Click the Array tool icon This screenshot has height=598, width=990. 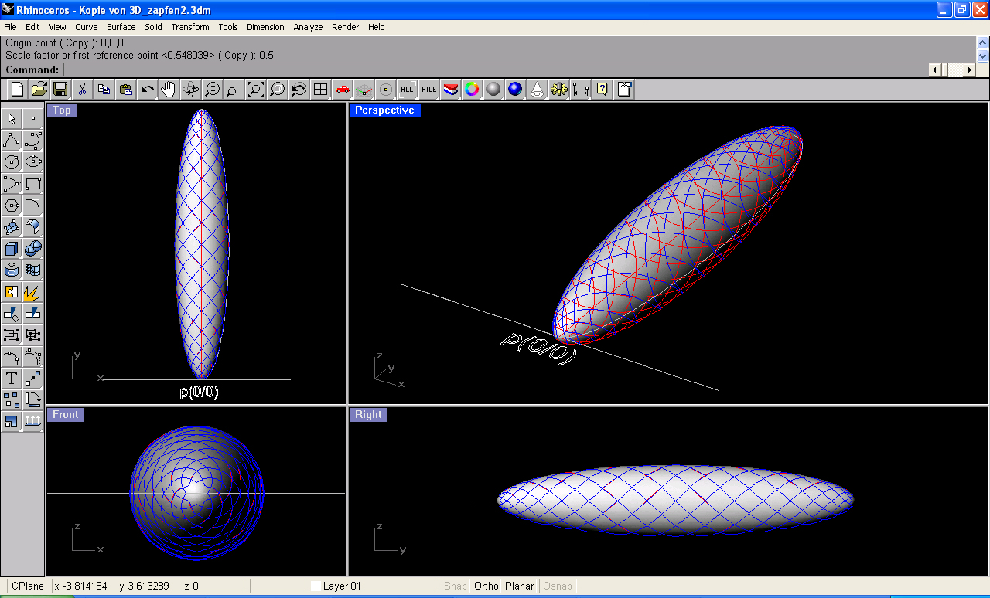pyautogui.click(x=12, y=399)
